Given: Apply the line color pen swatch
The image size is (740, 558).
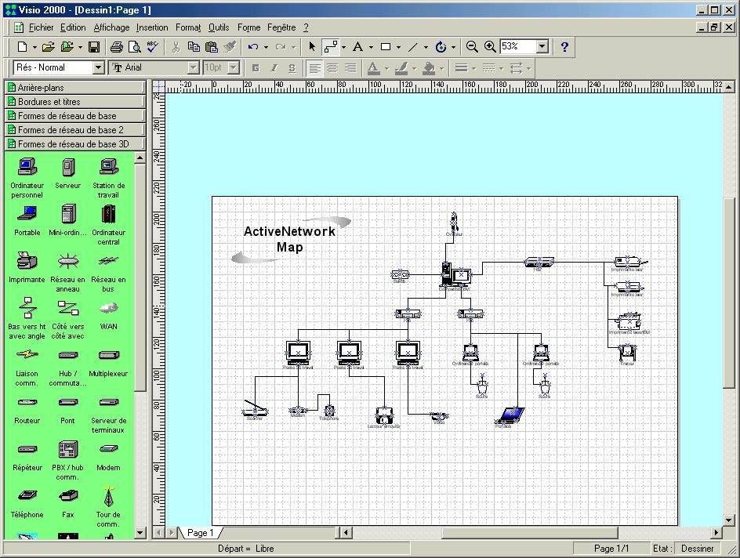Looking at the screenshot, I should [401, 68].
